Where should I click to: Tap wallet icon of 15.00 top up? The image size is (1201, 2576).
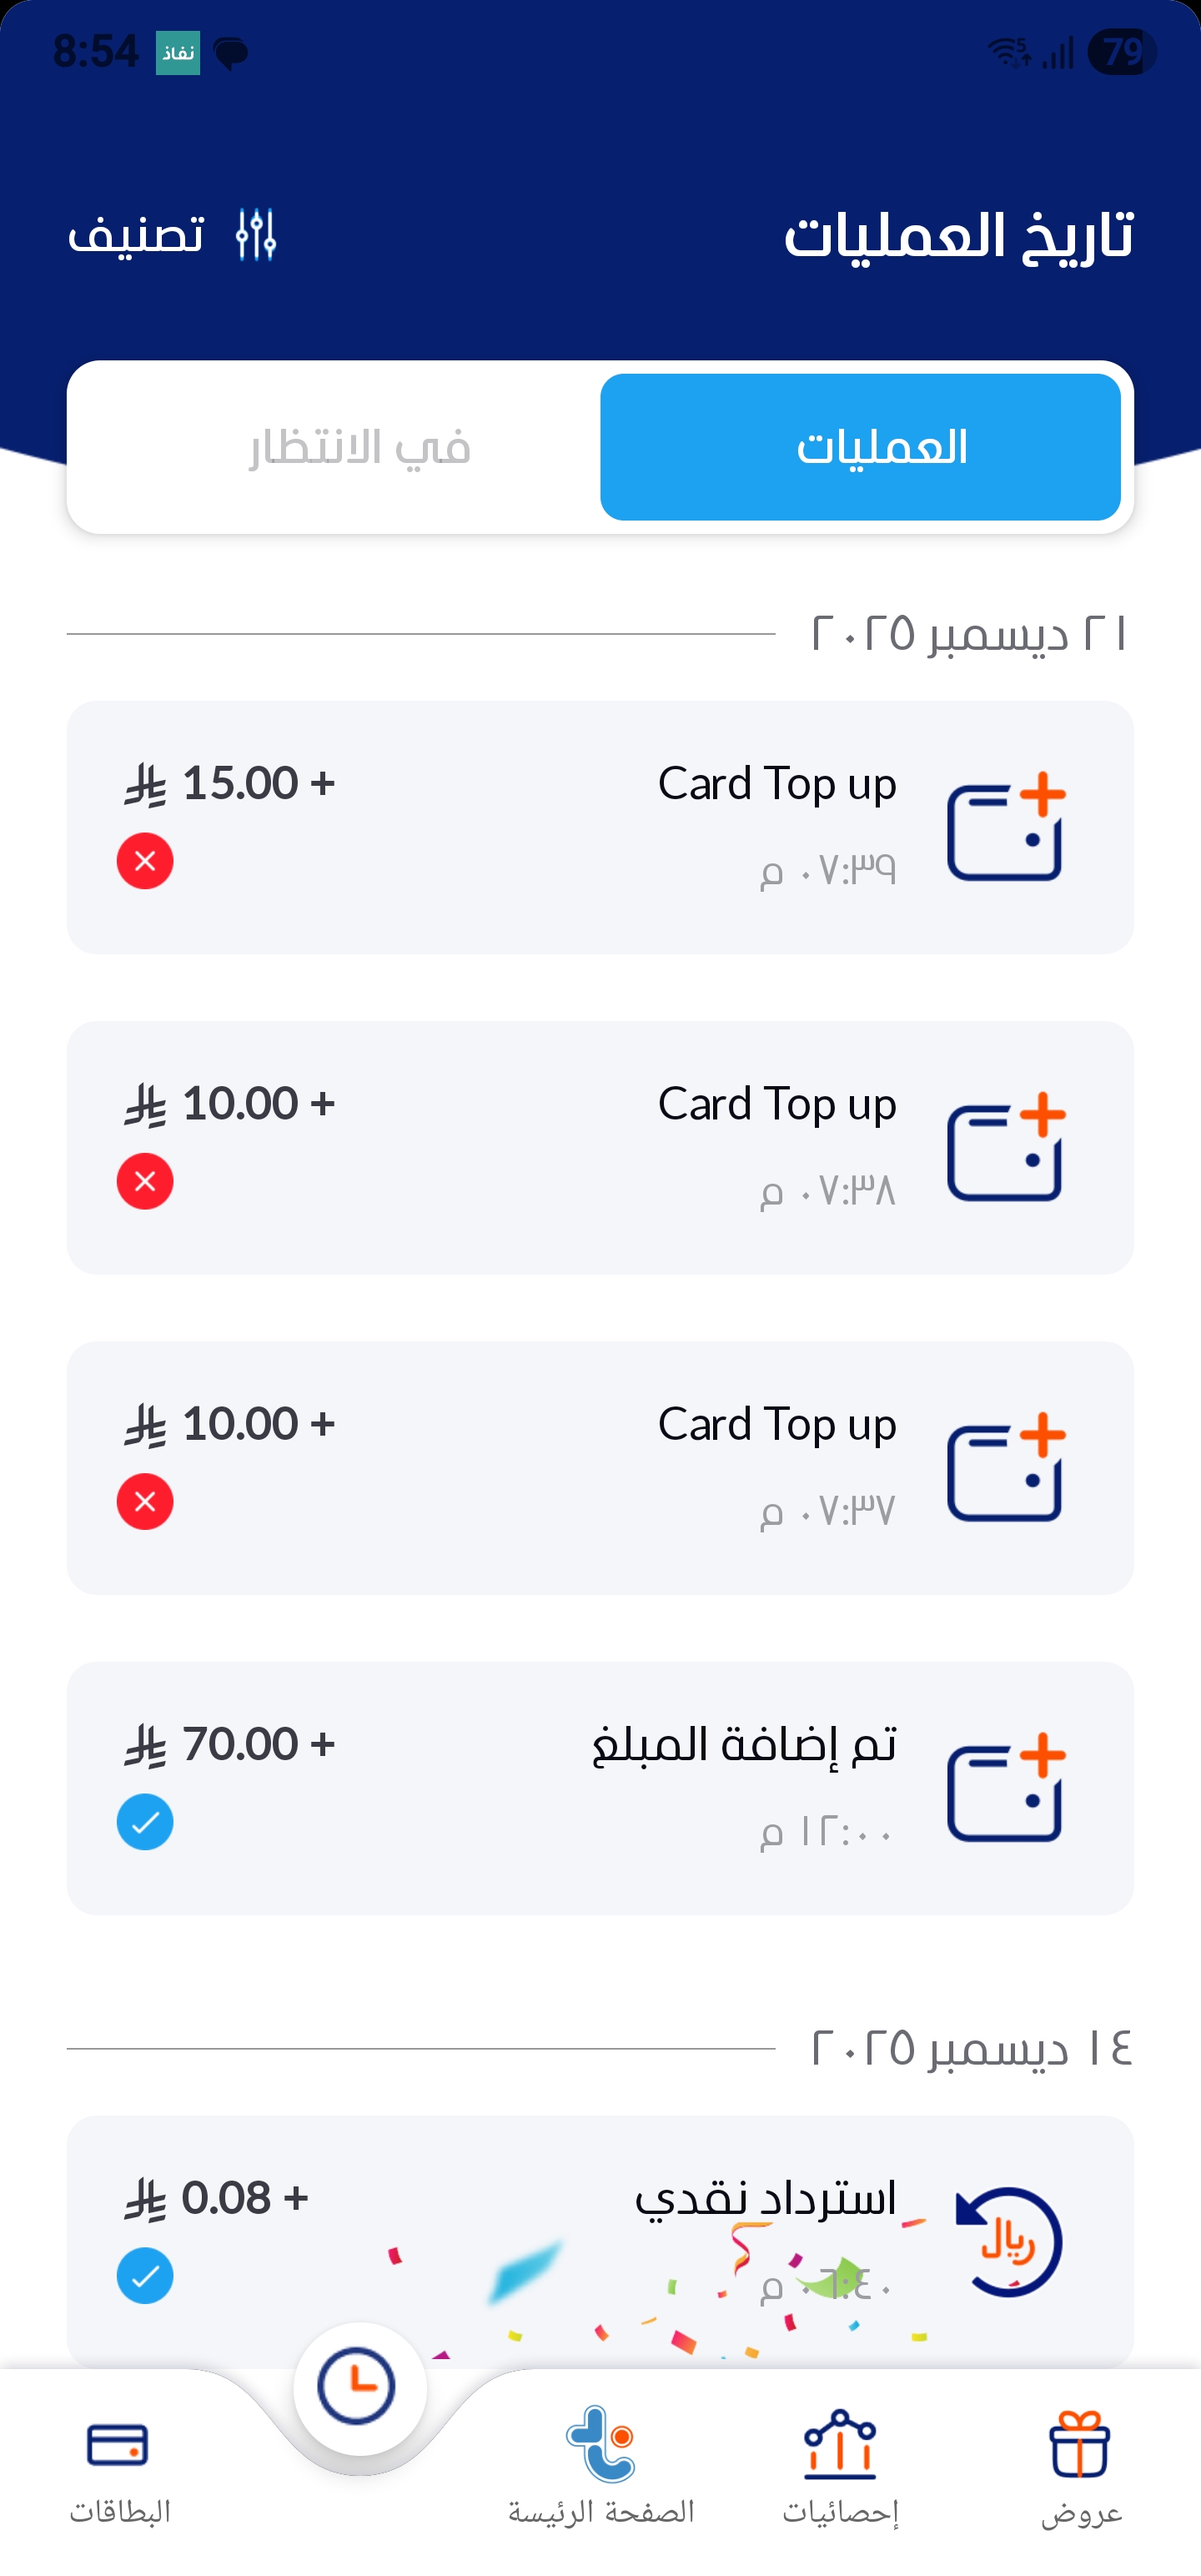pos(1006,828)
